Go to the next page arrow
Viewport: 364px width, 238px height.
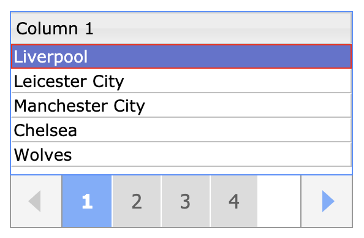point(327,201)
